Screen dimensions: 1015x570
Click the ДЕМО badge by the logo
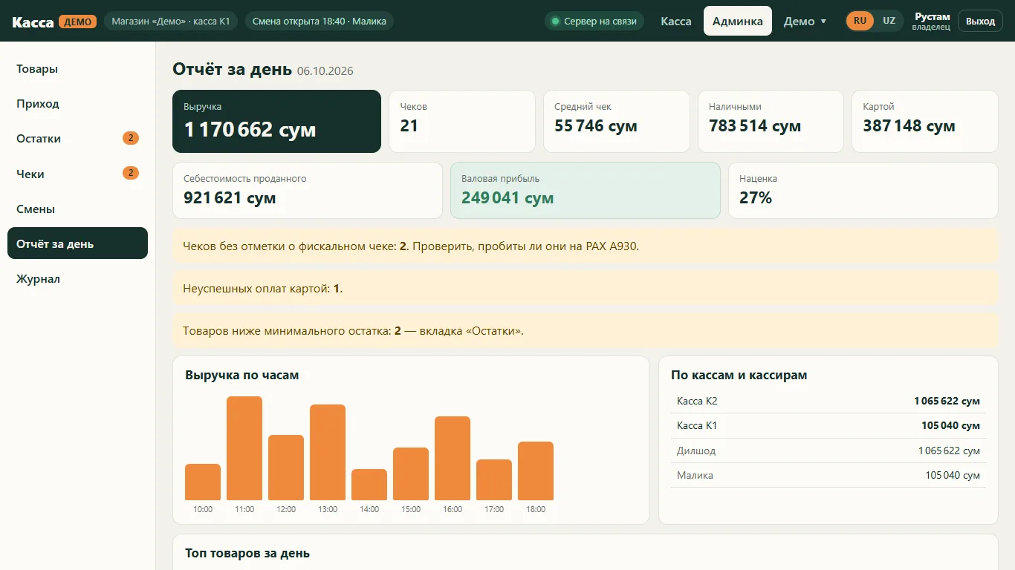coord(77,22)
